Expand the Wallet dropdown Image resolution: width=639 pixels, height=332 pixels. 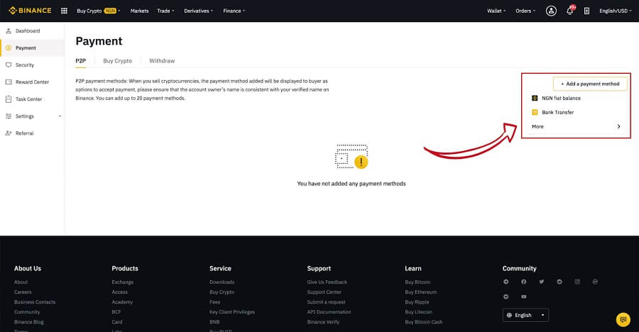[x=496, y=11]
